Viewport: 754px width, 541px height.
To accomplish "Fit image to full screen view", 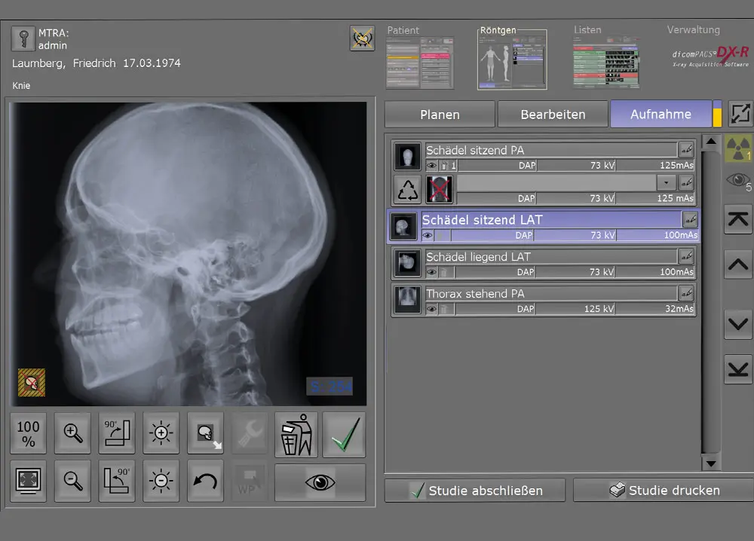I will 29,481.
